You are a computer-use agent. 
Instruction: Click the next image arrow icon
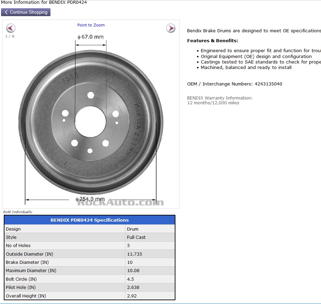pos(171,28)
